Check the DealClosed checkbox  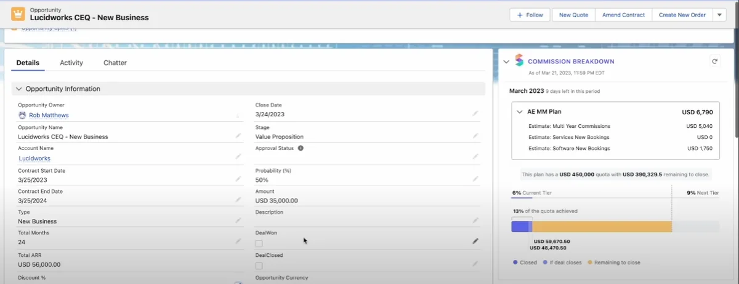tap(259, 266)
